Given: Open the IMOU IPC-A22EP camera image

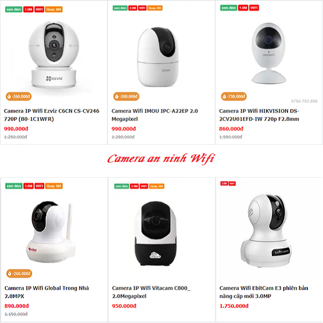Looking at the screenshot, I should tap(158, 57).
